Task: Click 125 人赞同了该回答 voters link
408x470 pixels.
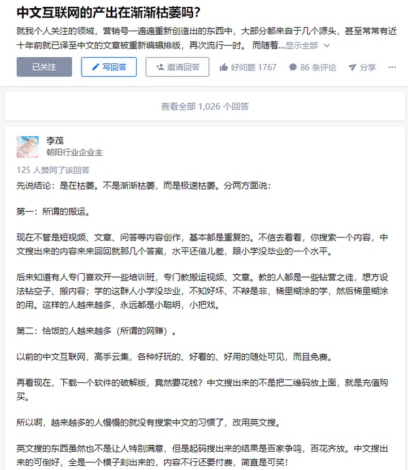Action: coord(53,170)
